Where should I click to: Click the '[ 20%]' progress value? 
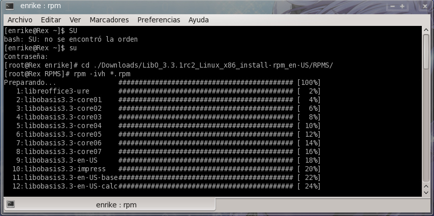[309, 169]
